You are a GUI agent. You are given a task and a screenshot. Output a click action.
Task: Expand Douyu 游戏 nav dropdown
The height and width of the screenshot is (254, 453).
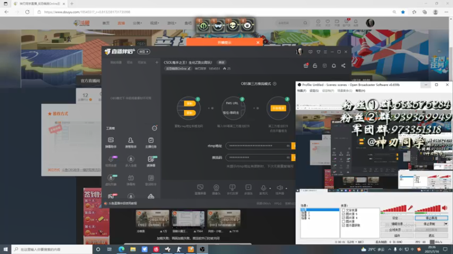point(172,23)
